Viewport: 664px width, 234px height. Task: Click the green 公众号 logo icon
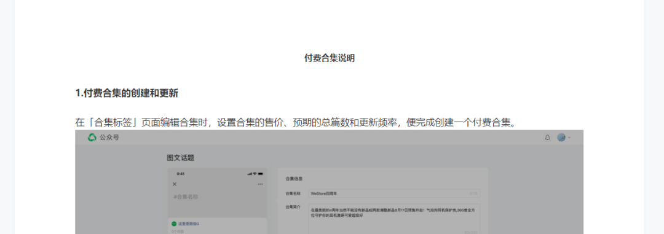pos(92,138)
